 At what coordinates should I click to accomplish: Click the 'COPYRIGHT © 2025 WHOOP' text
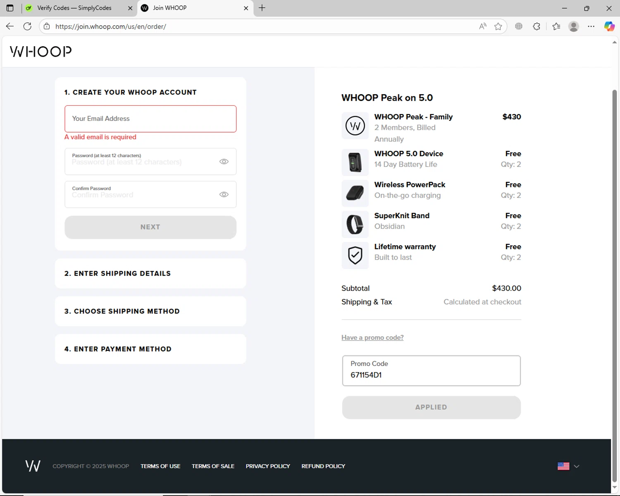click(x=91, y=466)
